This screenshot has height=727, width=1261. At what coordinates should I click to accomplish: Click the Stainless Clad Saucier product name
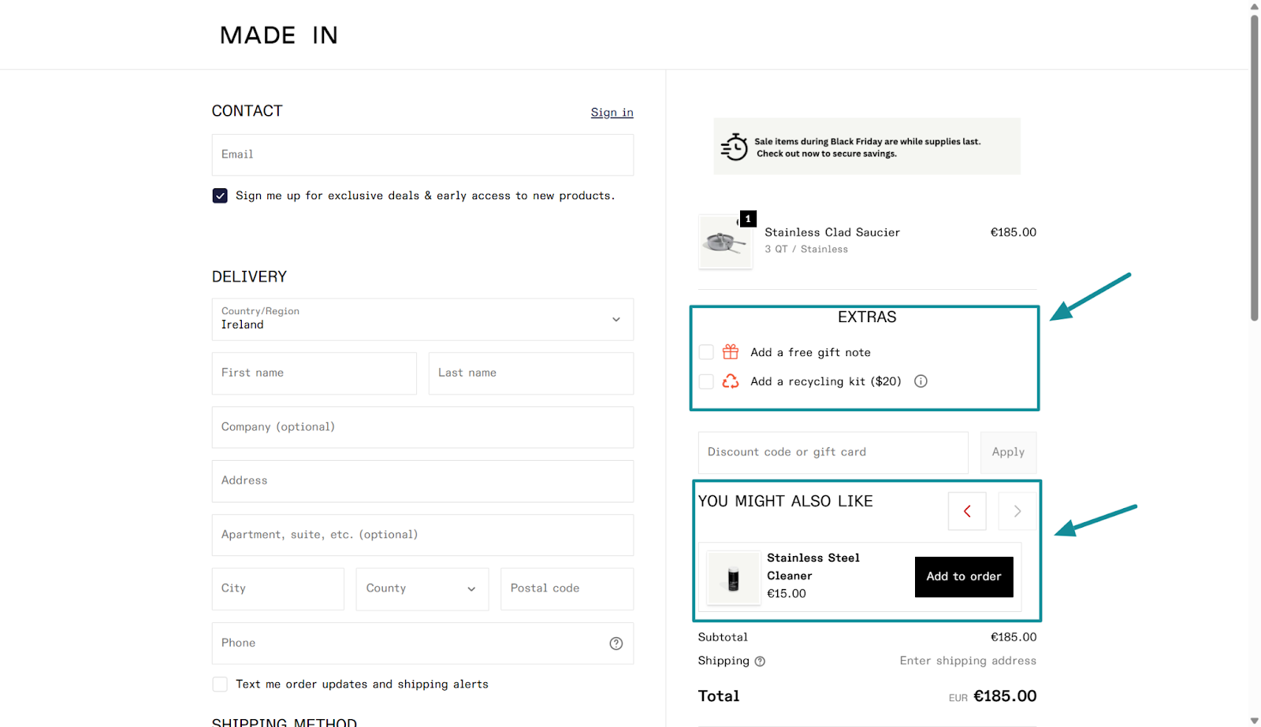[x=832, y=232]
